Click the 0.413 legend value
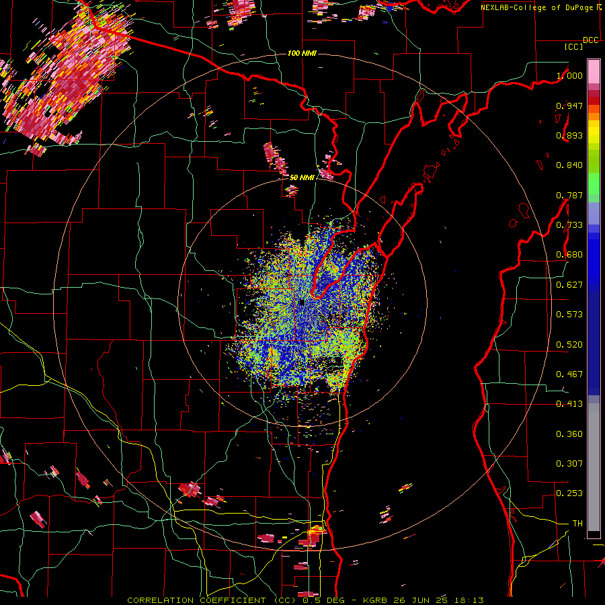This screenshot has width=605, height=605. (569, 404)
